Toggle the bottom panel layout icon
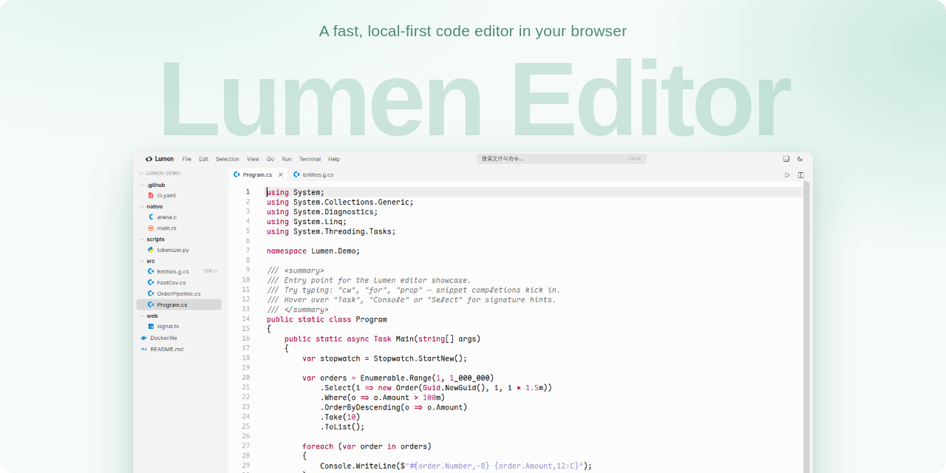This screenshot has height=473, width=946. [786, 159]
